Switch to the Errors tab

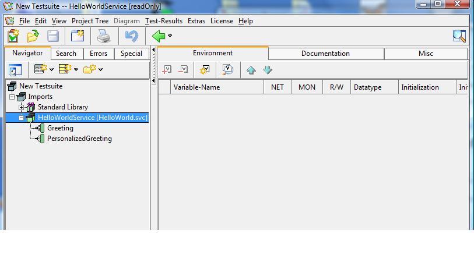click(x=99, y=54)
